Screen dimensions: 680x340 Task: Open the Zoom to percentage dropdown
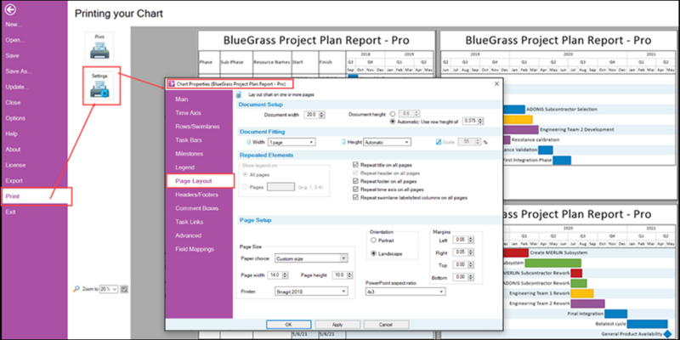(x=109, y=289)
